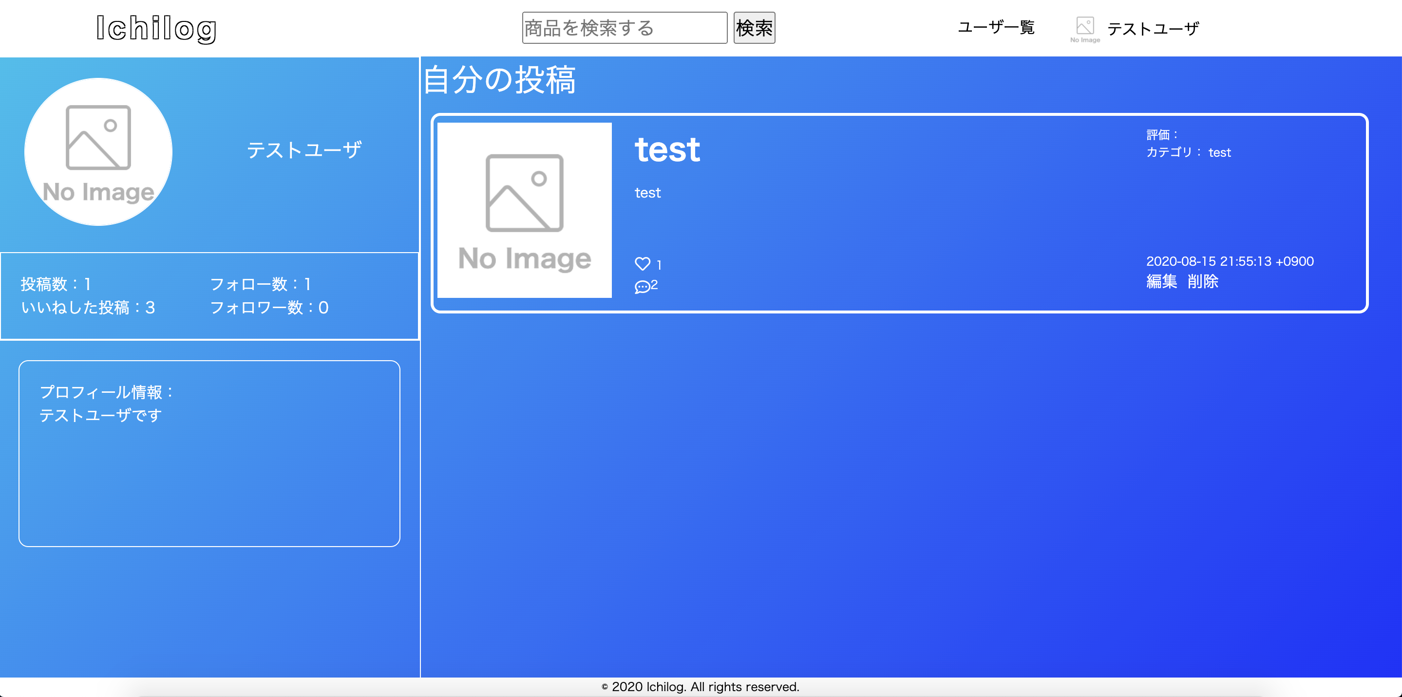This screenshot has height=697, width=1402.
Task: Click inside the 商品を検索する search field
Action: click(x=624, y=27)
